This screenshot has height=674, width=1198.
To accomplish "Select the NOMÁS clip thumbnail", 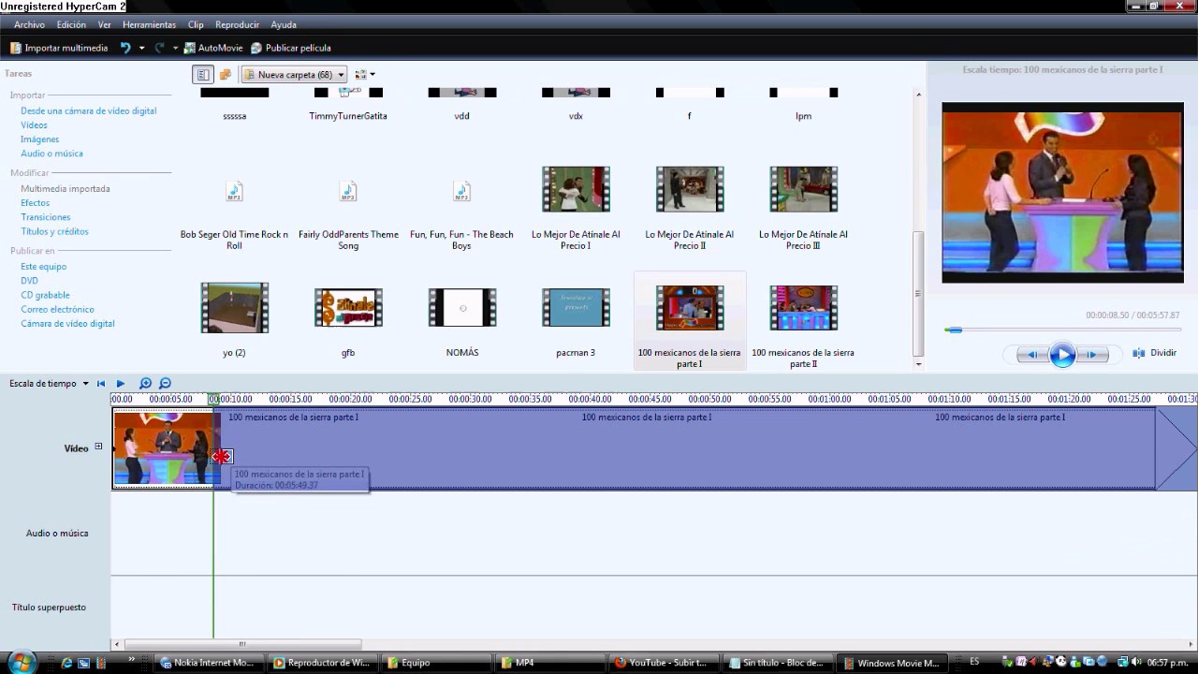I will (x=461, y=308).
